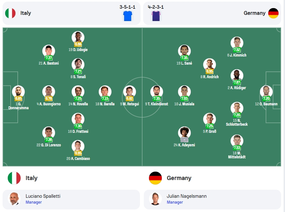Open Luciano Spalletti manager card

point(71,199)
